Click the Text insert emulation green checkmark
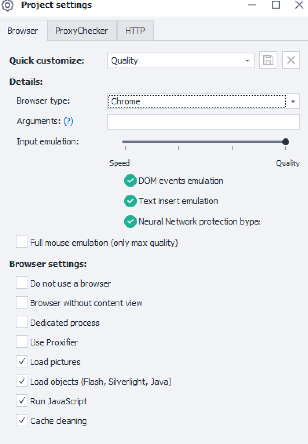The height and width of the screenshot is (444, 308). (130, 201)
